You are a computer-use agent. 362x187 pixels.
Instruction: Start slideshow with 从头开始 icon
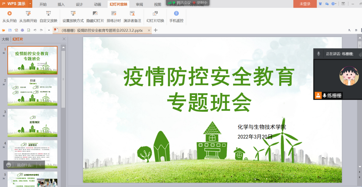tap(9, 13)
